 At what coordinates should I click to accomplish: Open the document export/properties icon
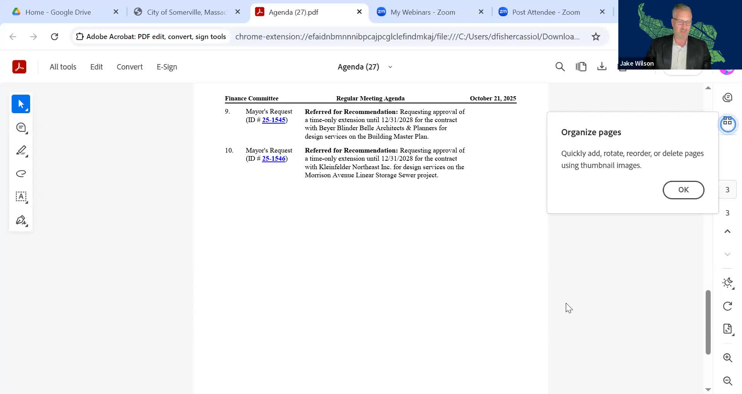coord(728,329)
